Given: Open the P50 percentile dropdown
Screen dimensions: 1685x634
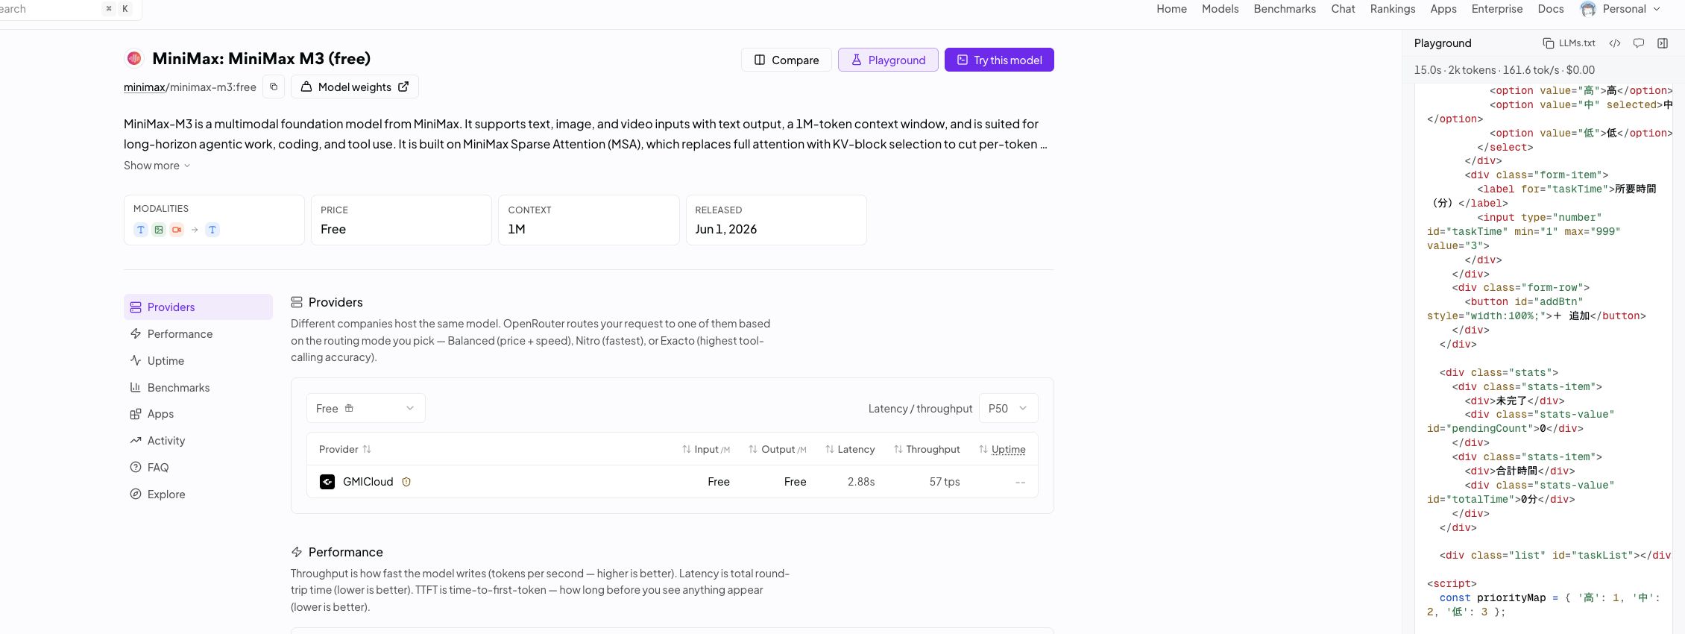Looking at the screenshot, I should coord(1008,408).
